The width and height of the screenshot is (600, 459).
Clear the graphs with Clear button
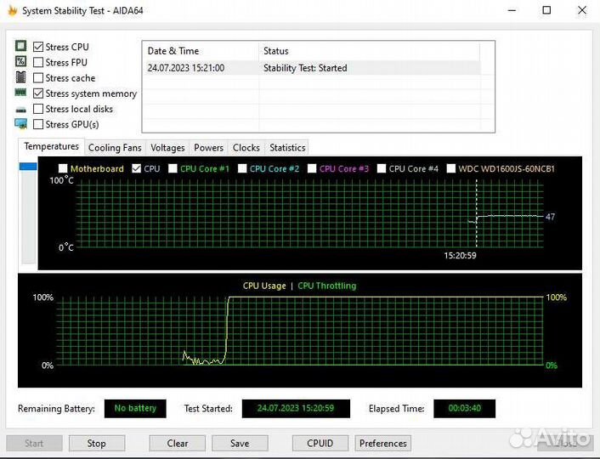tap(177, 444)
